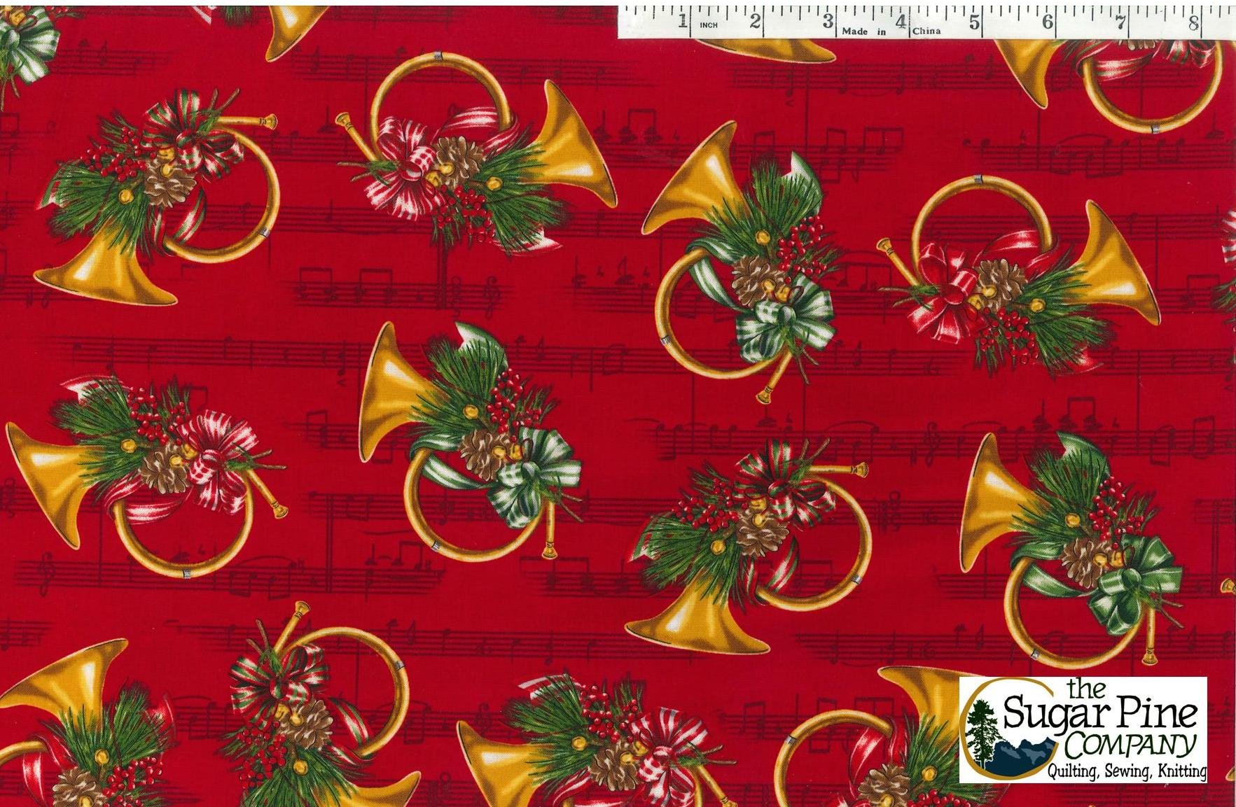Viewport: 1236px width, 807px height.
Task: Click the number 5 on the ruler
Action: (973, 22)
